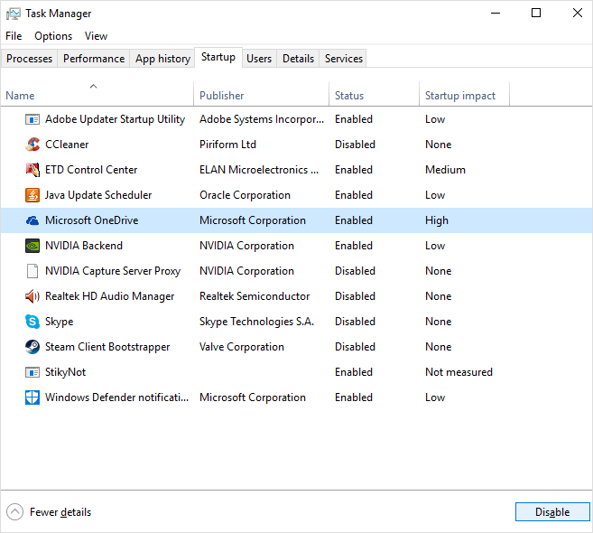Click the High startup impact value for OneDrive
Viewport: 593px width, 533px height.
(x=437, y=220)
